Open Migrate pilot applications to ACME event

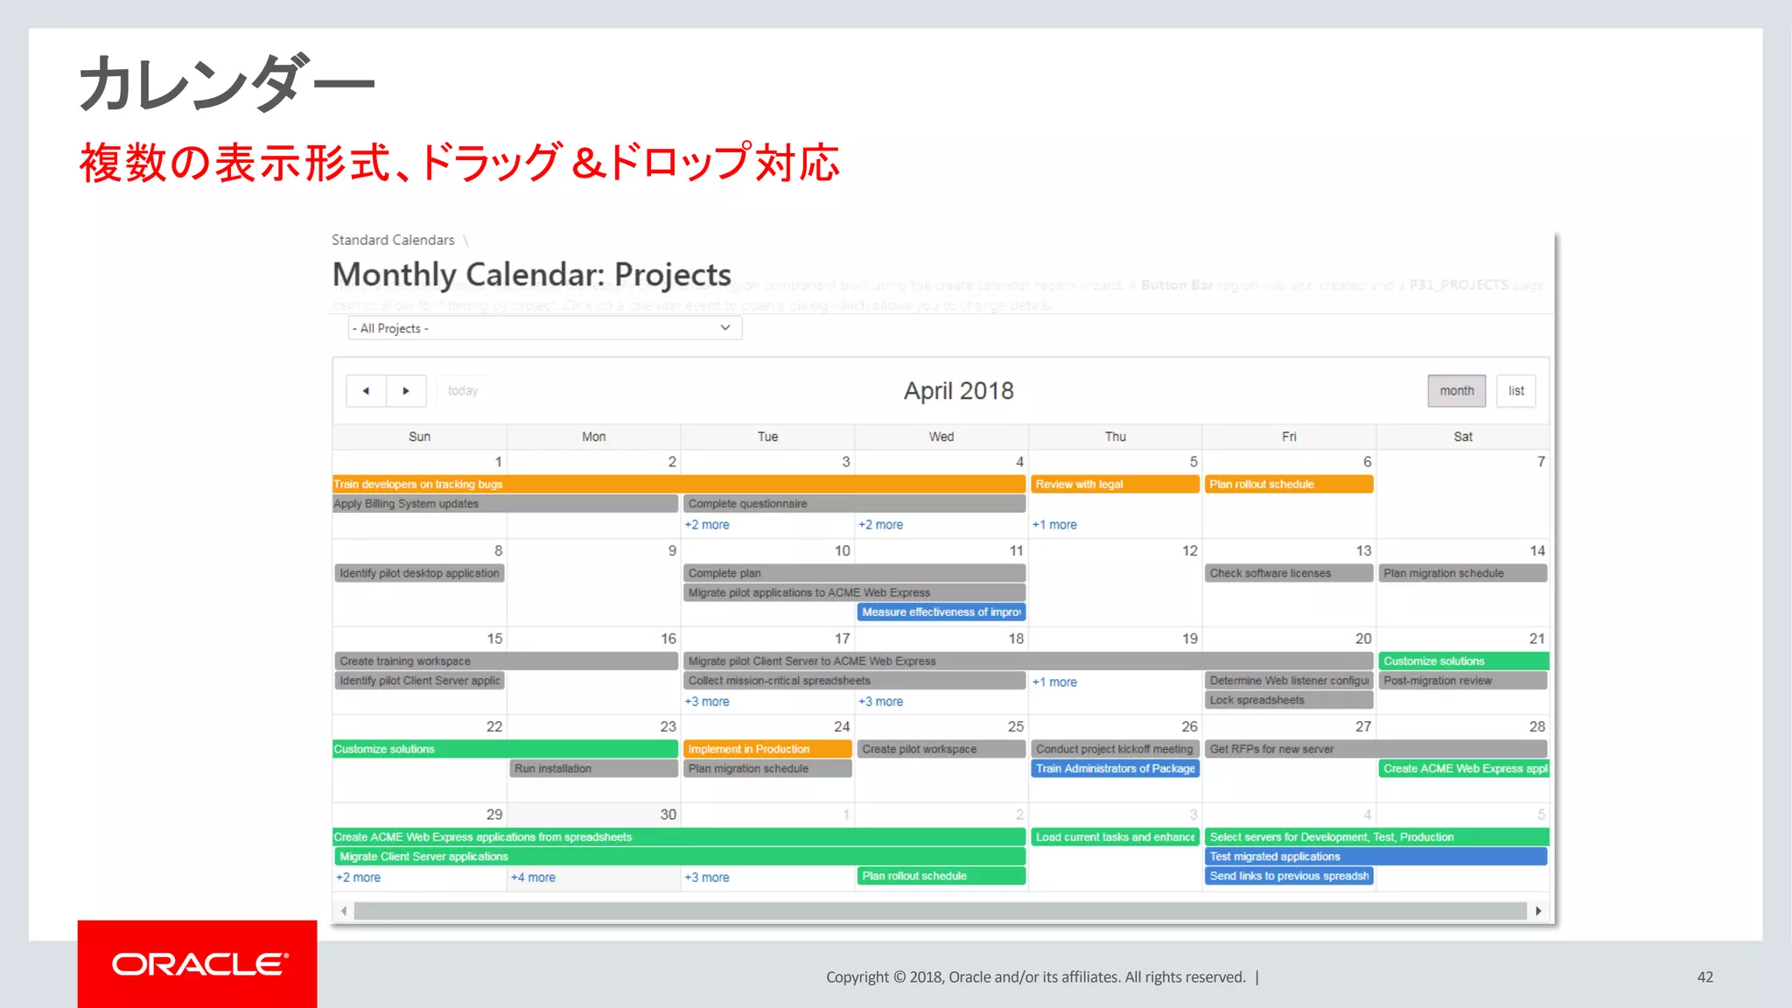pos(854,592)
